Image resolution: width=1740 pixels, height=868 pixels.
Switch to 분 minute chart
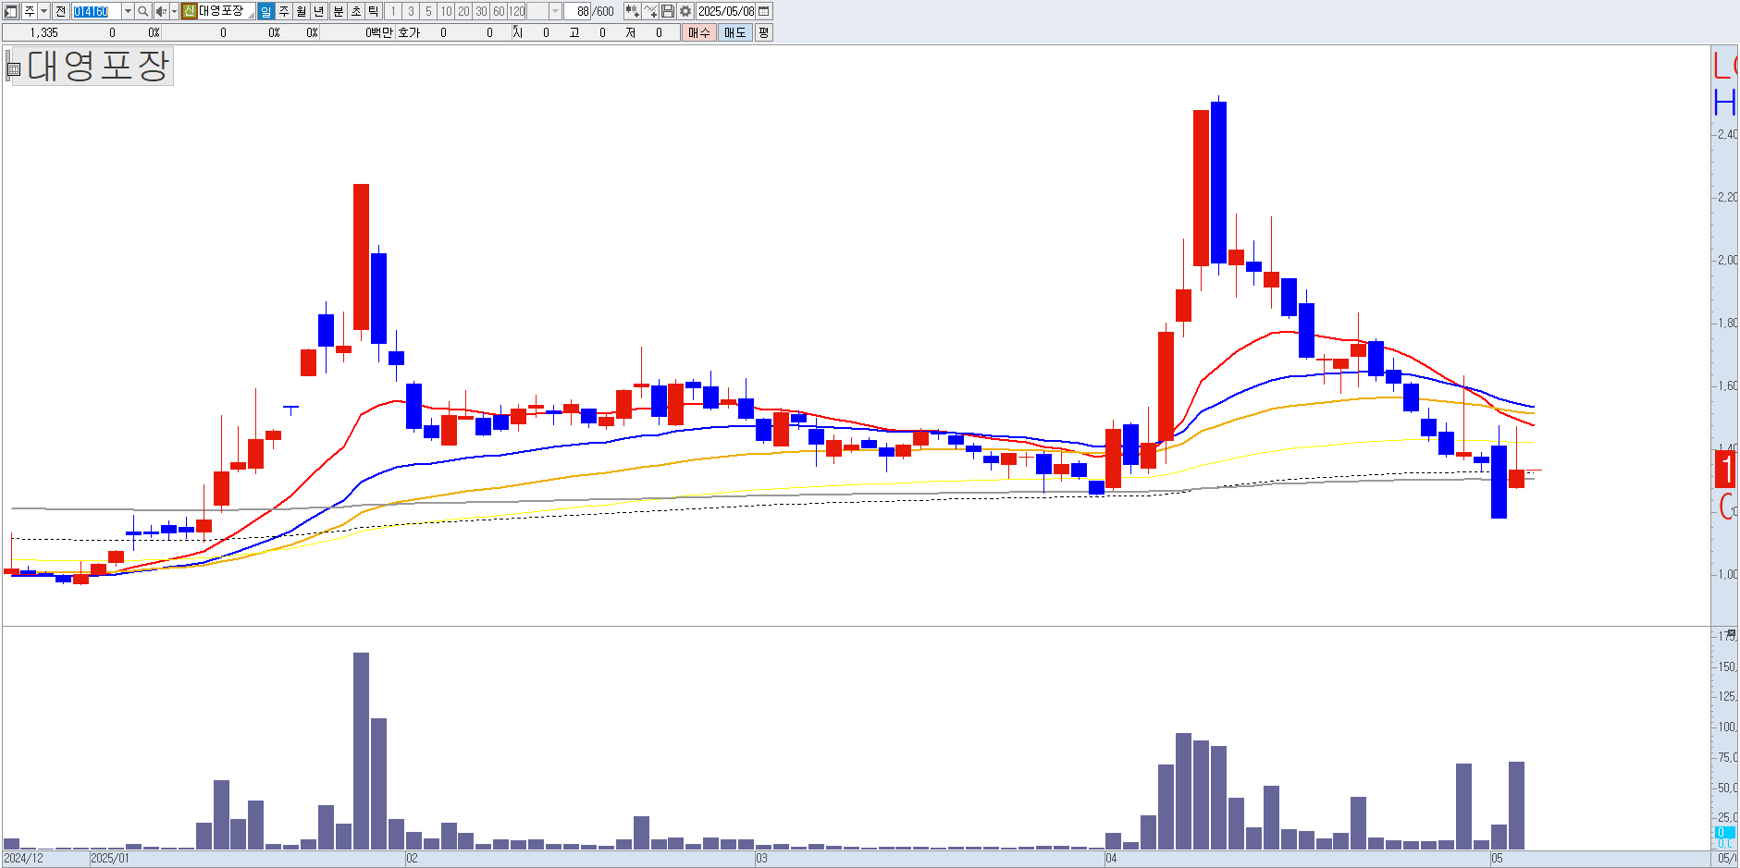click(338, 11)
